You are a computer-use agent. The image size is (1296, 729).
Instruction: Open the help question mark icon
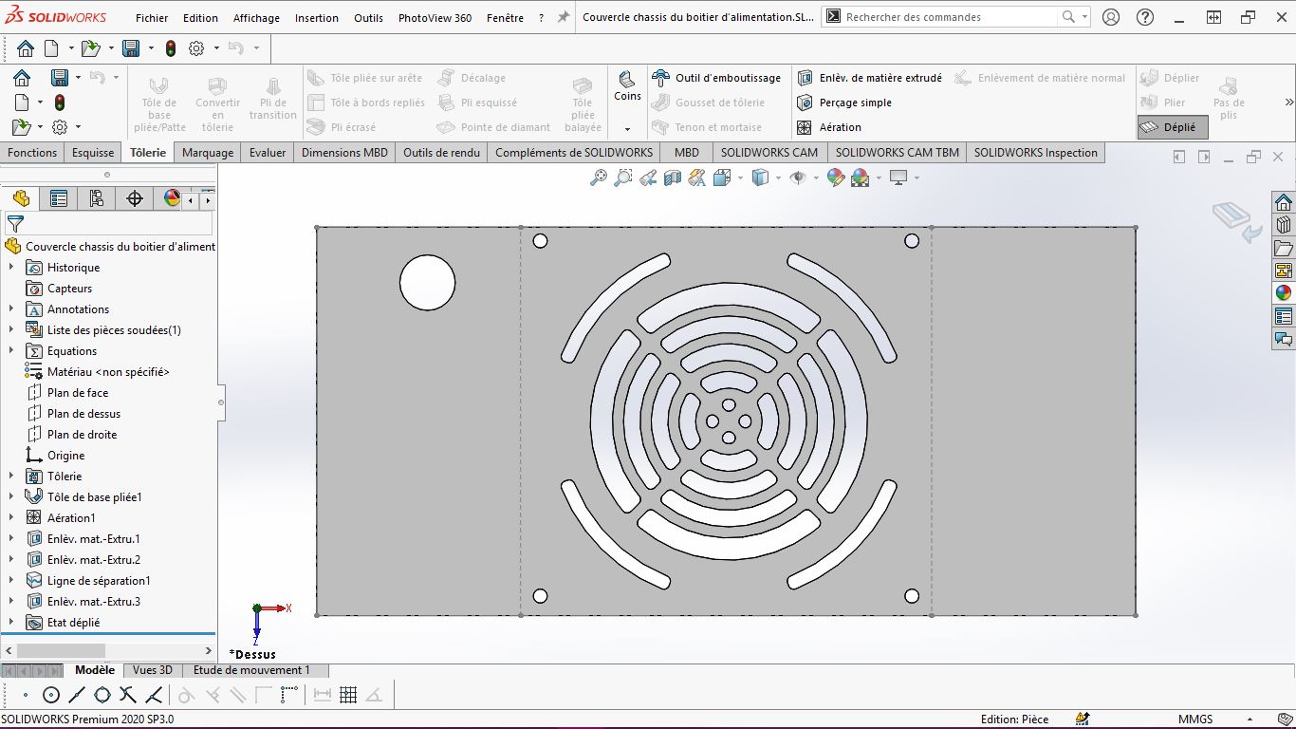[1145, 17]
